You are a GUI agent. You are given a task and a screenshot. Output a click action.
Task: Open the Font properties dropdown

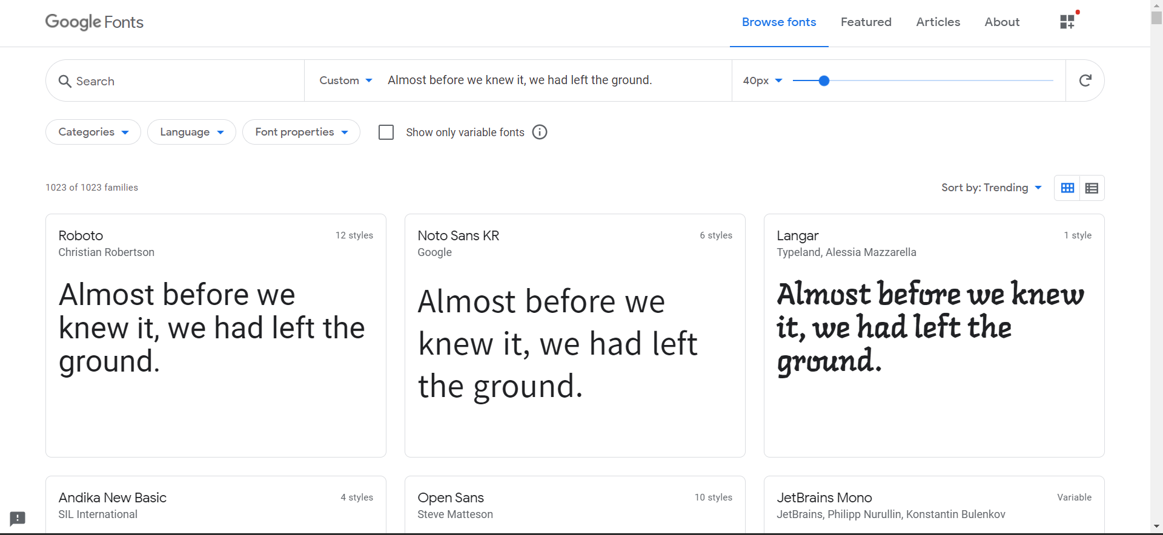(301, 132)
